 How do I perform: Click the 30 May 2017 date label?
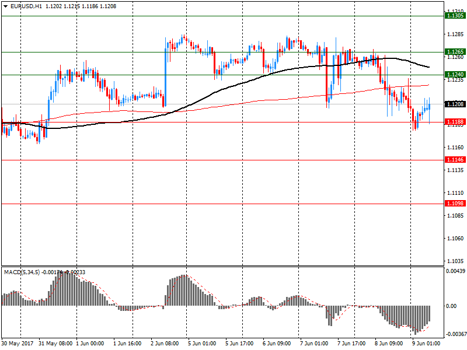coord(17,344)
